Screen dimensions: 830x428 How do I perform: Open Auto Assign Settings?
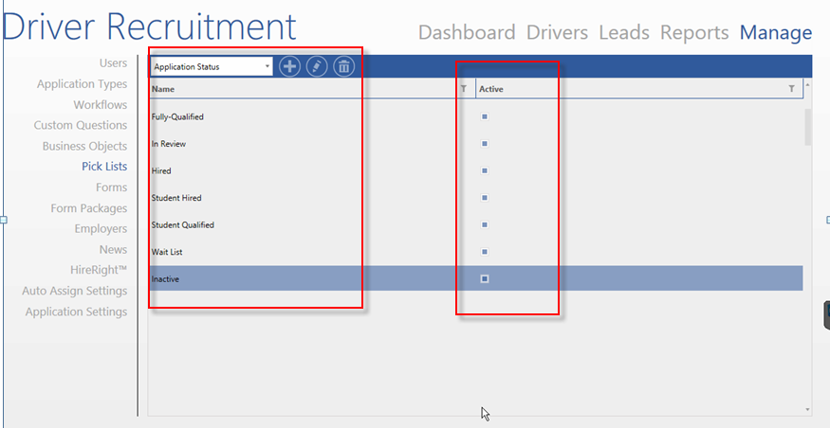[x=75, y=291]
